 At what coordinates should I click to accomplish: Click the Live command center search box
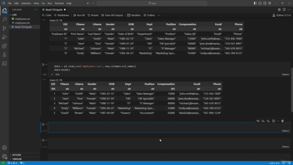point(152,3)
